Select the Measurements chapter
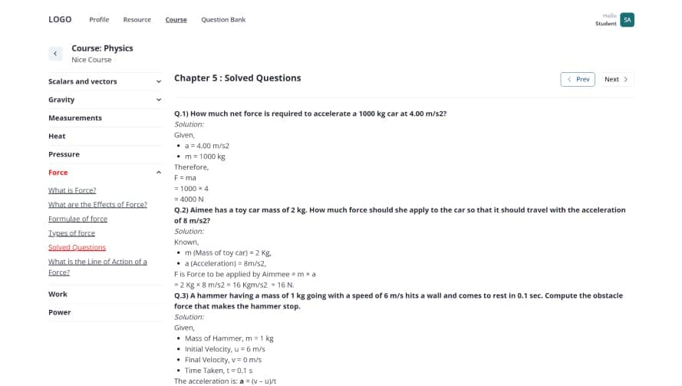682x386 pixels. tap(75, 118)
